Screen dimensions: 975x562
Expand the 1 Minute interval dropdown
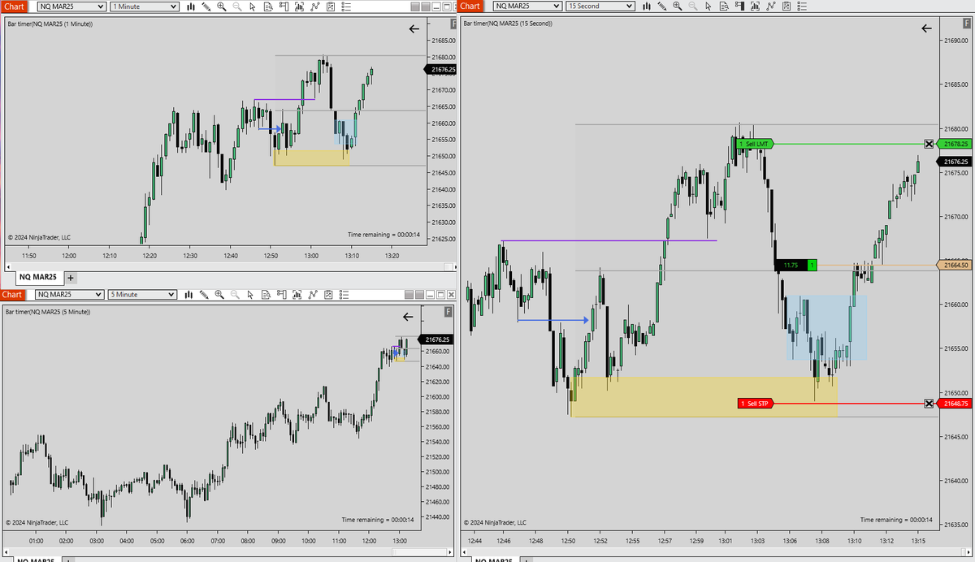point(144,6)
